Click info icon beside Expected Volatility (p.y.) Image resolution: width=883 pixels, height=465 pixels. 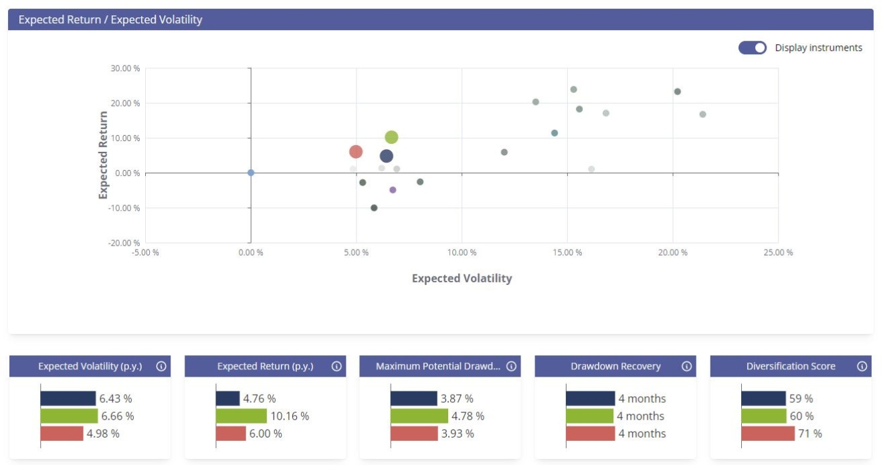pyautogui.click(x=161, y=366)
